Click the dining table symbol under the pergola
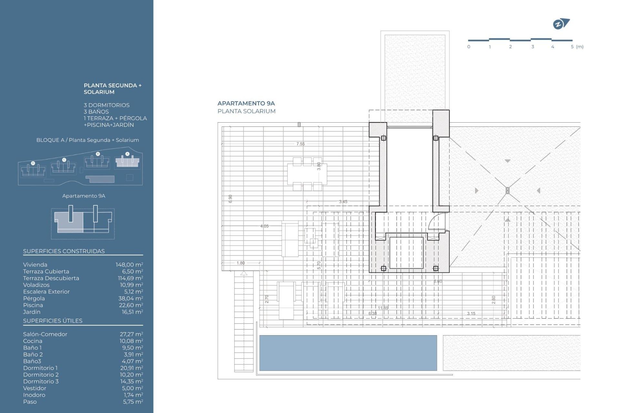This screenshot has width=620, height=413. tap(307, 174)
